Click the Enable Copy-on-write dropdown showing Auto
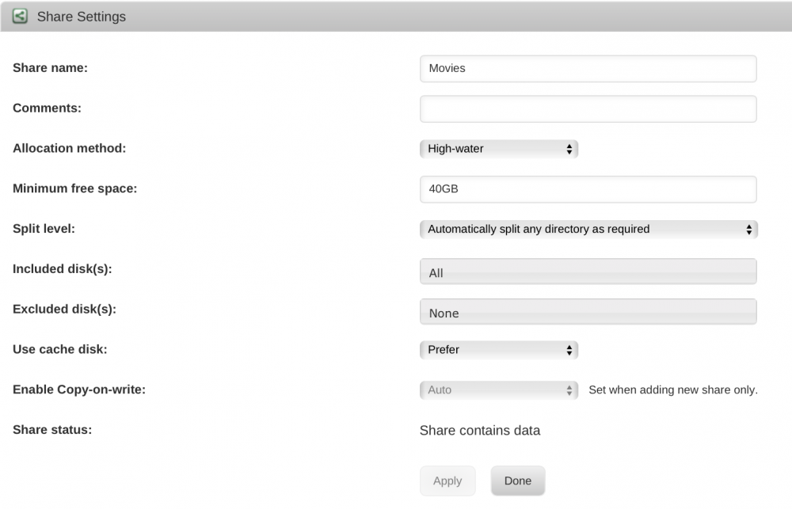792x509 pixels. tap(498, 389)
